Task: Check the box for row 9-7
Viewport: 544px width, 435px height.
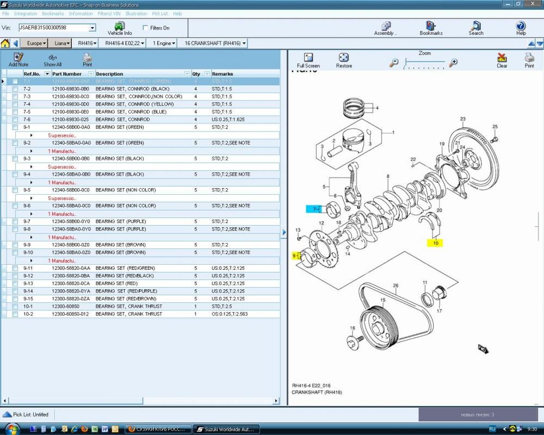Action: click(x=15, y=222)
